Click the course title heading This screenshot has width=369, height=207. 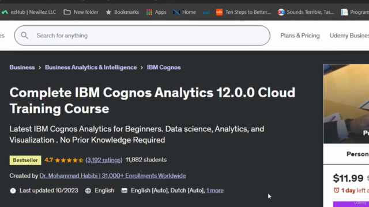click(x=152, y=101)
